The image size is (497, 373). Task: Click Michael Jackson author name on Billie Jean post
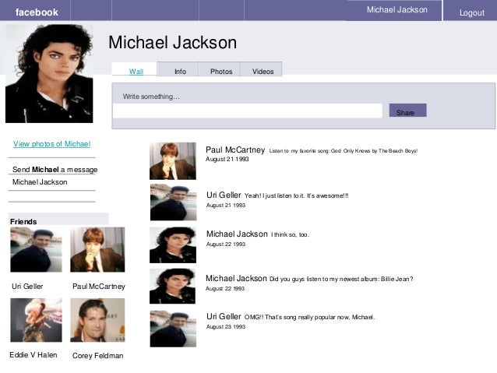[x=236, y=278]
